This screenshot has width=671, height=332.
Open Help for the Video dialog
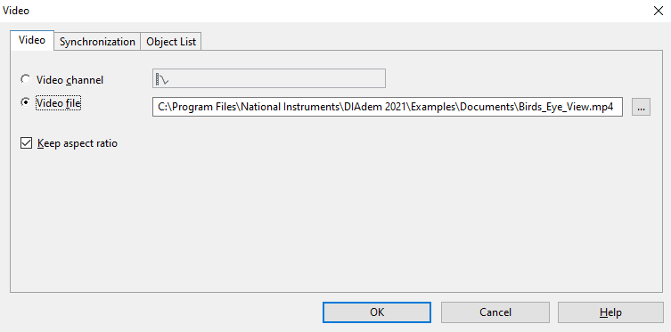610,312
